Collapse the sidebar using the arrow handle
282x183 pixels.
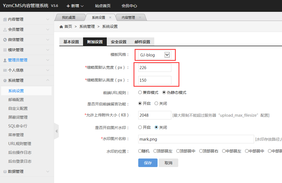[x=56, y=131]
